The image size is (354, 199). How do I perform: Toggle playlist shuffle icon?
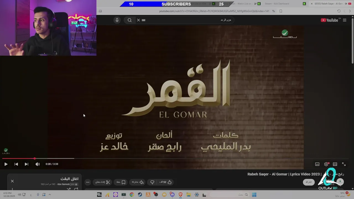click(69, 189)
